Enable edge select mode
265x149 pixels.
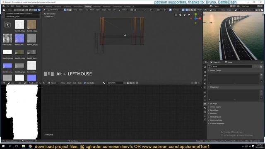[x=67, y=10]
